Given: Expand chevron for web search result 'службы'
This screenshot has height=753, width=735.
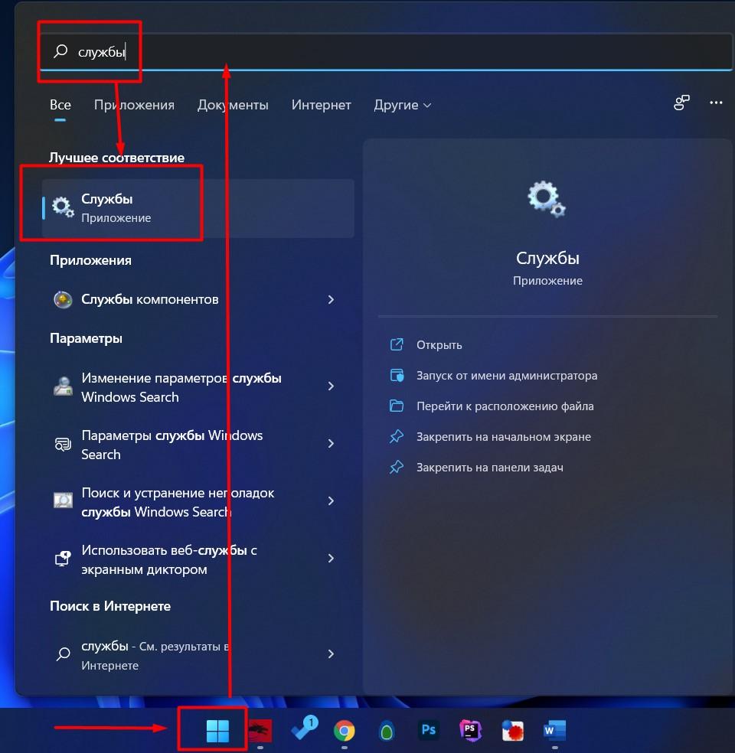Looking at the screenshot, I should [x=331, y=654].
